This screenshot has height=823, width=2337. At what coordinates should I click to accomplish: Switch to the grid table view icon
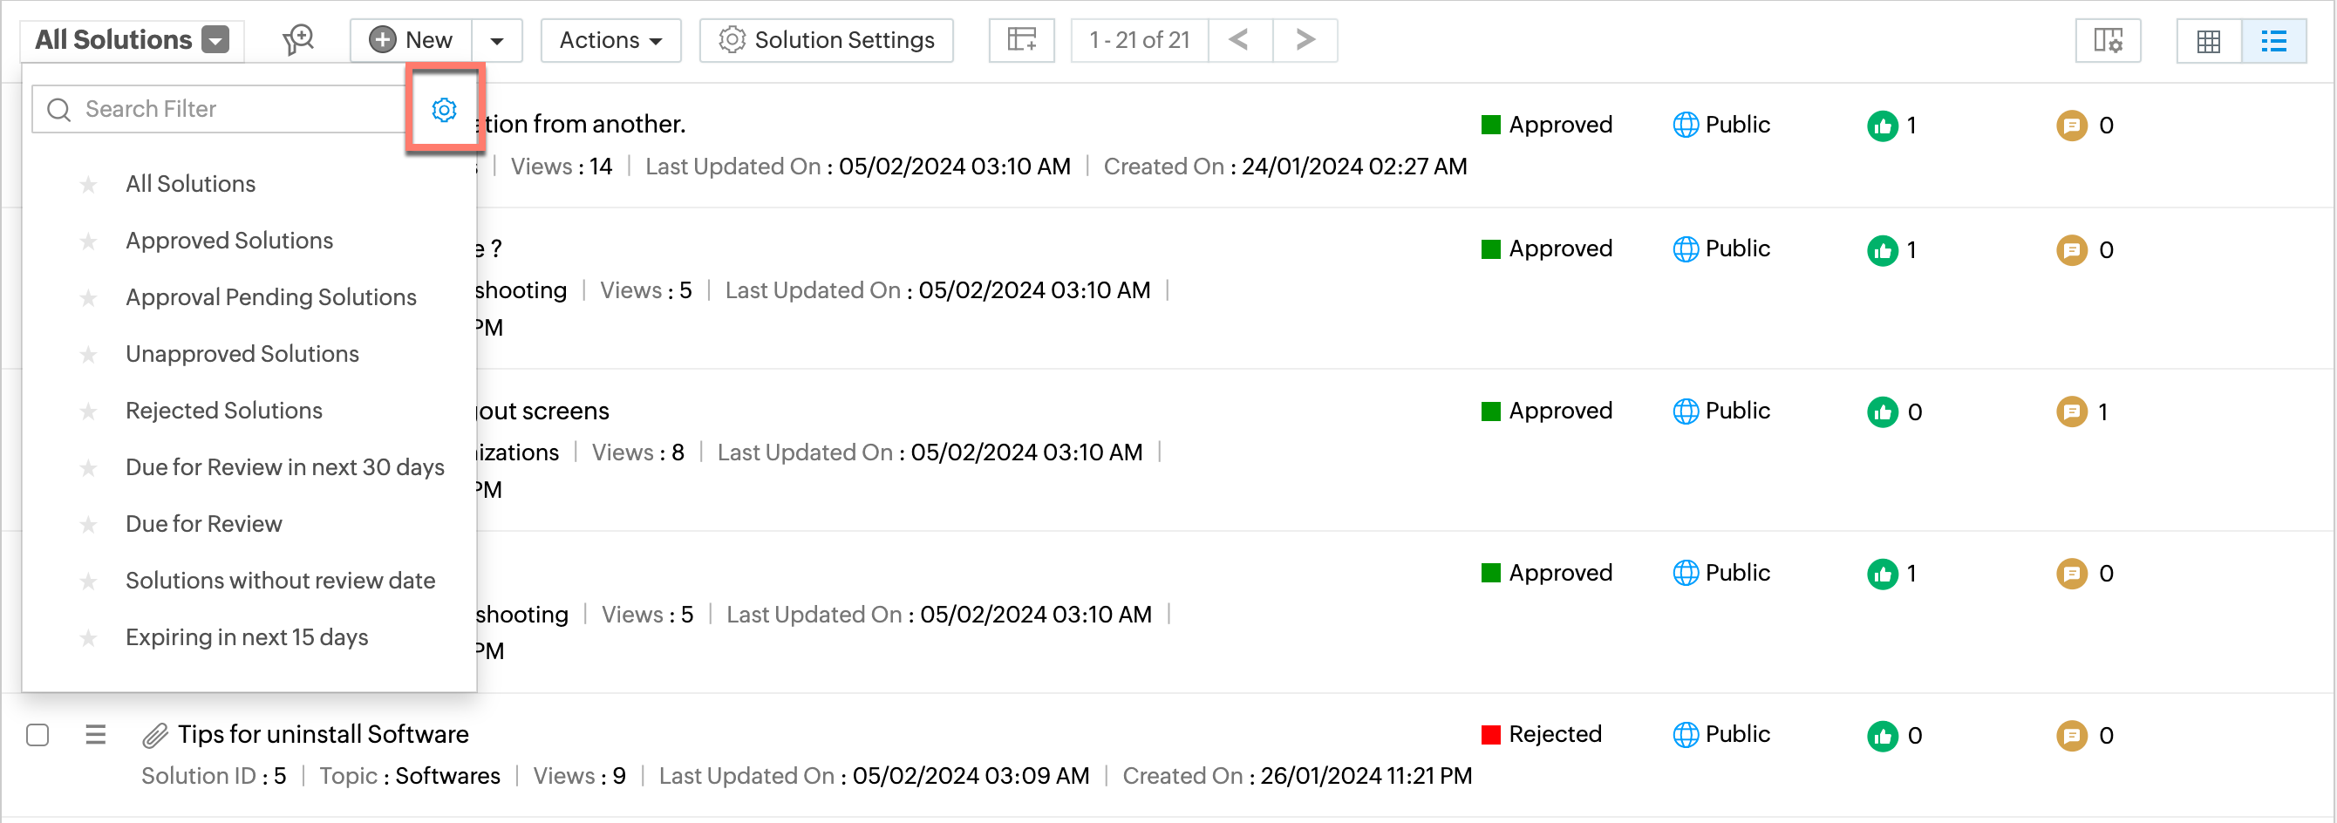2208,41
